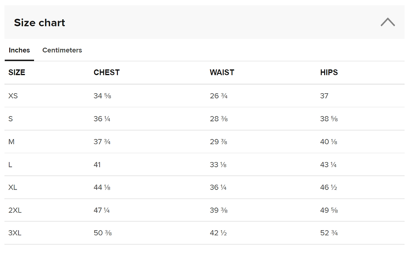Click hips value 46 ½ for XL
Image resolution: width=412 pixels, height=255 pixels.
coord(328,187)
